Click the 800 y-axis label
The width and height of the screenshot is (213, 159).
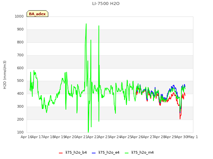click(20, 42)
